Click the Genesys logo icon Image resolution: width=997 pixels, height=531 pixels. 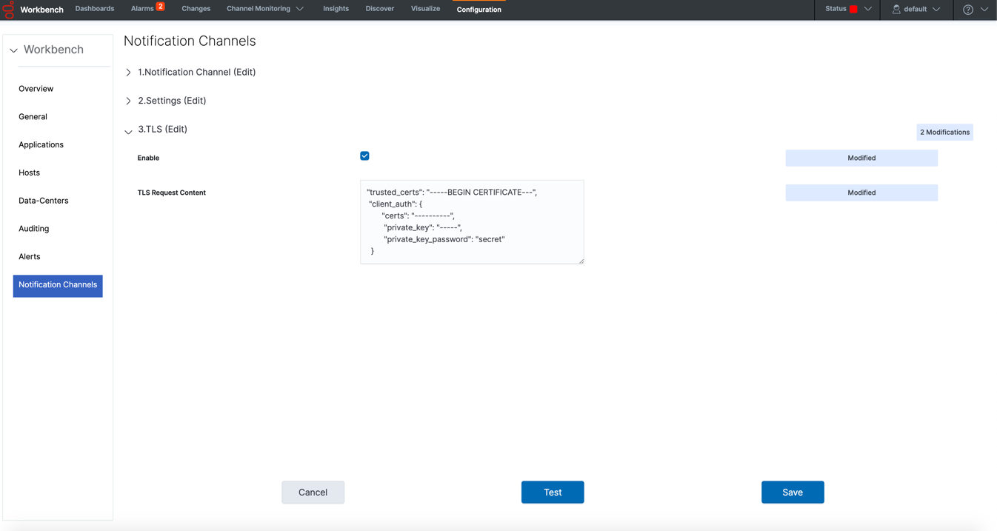click(x=8, y=10)
